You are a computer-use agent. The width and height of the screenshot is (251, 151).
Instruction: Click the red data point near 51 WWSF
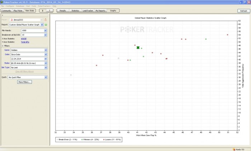227,35
